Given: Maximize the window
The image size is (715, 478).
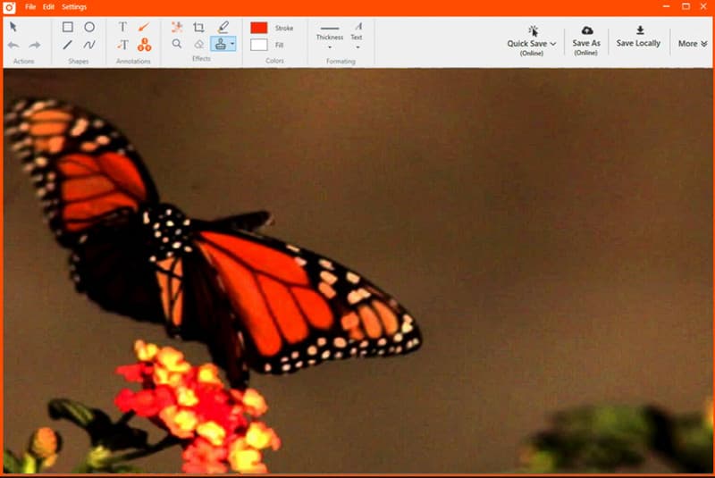Looking at the screenshot, I should (x=686, y=6).
